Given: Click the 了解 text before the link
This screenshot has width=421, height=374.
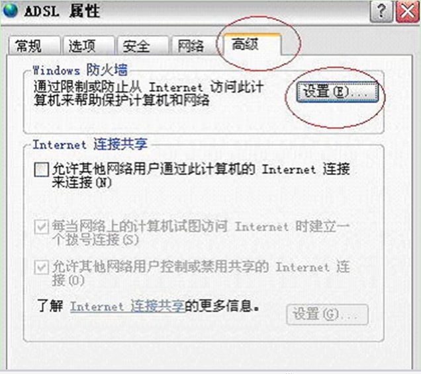Looking at the screenshot, I should click(x=50, y=306).
